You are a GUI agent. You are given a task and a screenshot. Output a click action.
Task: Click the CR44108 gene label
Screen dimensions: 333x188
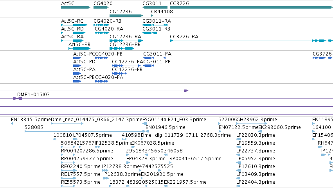pyautogui.click(x=162, y=11)
